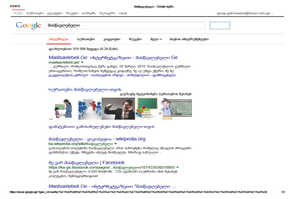Expand the facebook.com result dropdown arrow

178,167
